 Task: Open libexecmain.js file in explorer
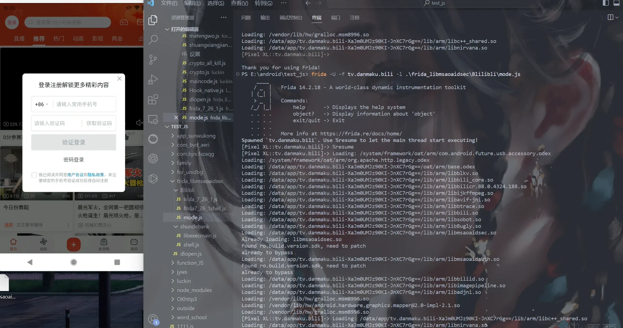tap(200, 236)
